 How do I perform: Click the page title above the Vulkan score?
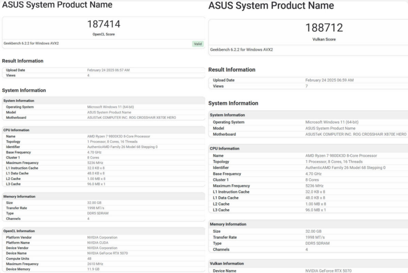click(x=271, y=6)
